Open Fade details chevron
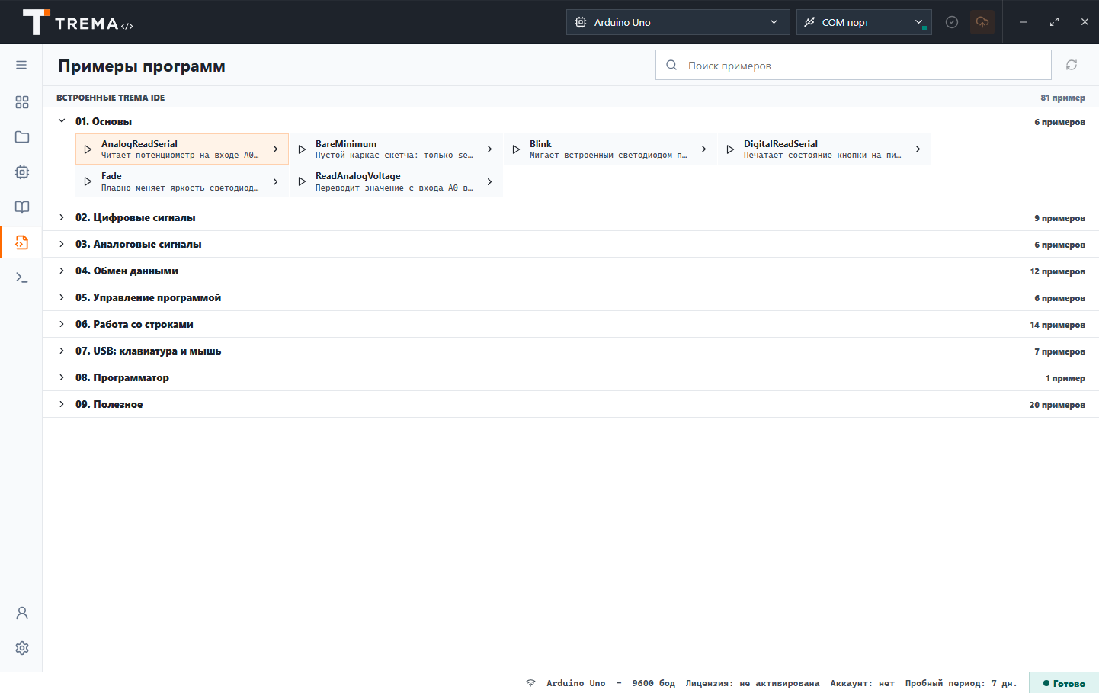 [x=276, y=181]
